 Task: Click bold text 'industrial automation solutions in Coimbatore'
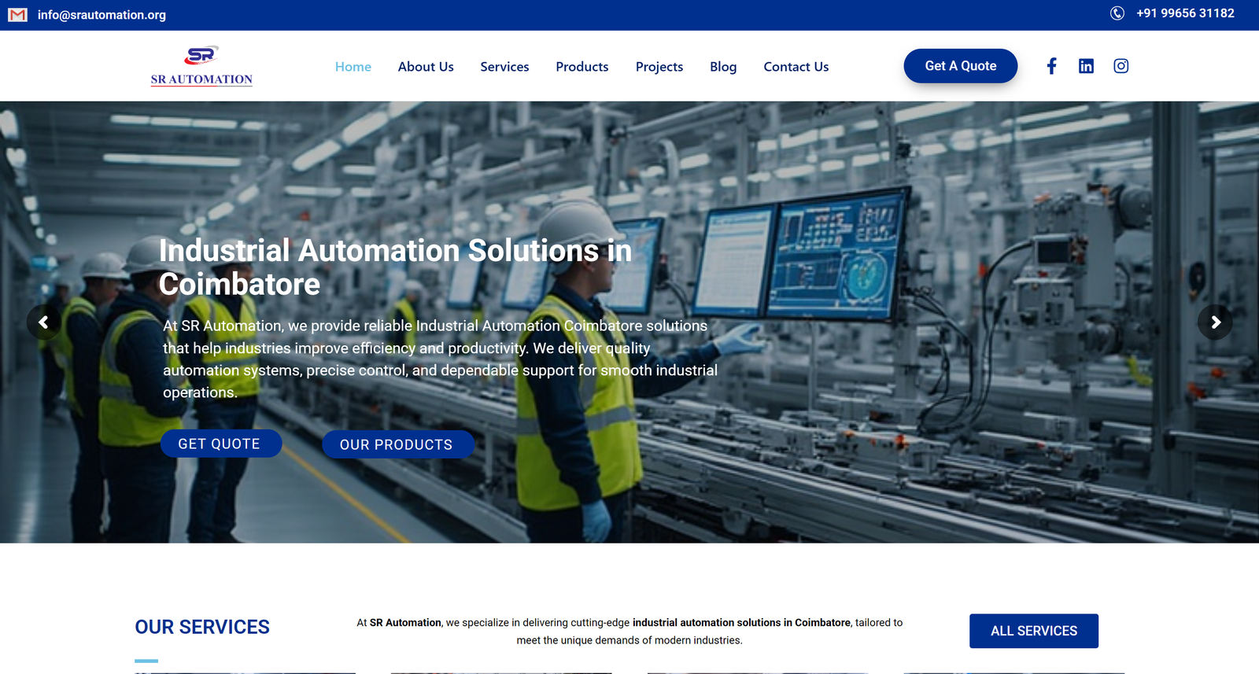coord(741,622)
